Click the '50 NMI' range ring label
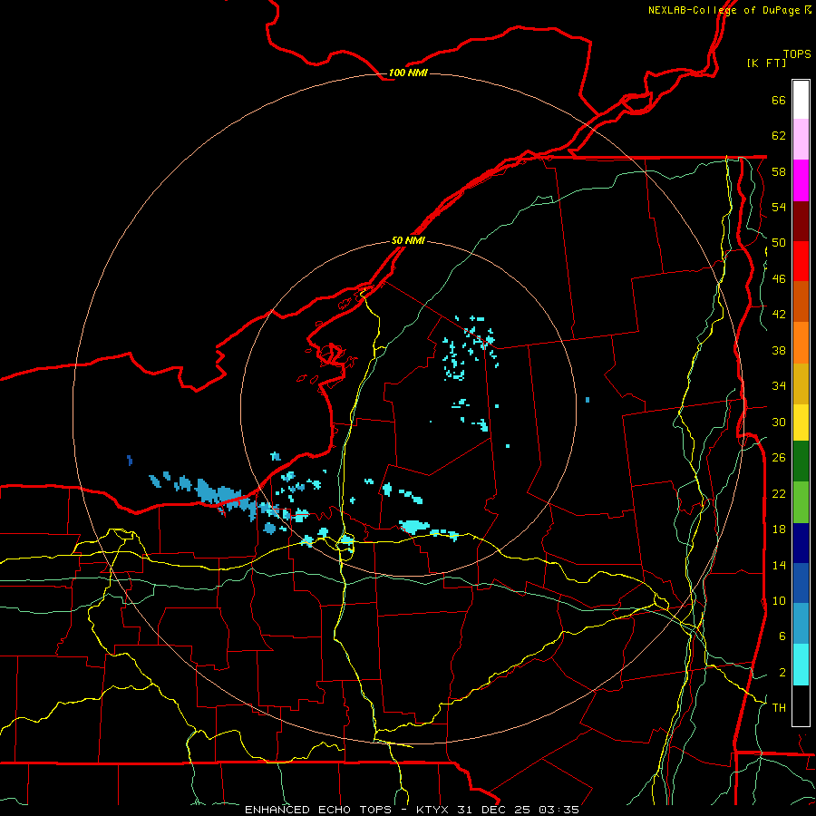816x816 pixels. (408, 240)
